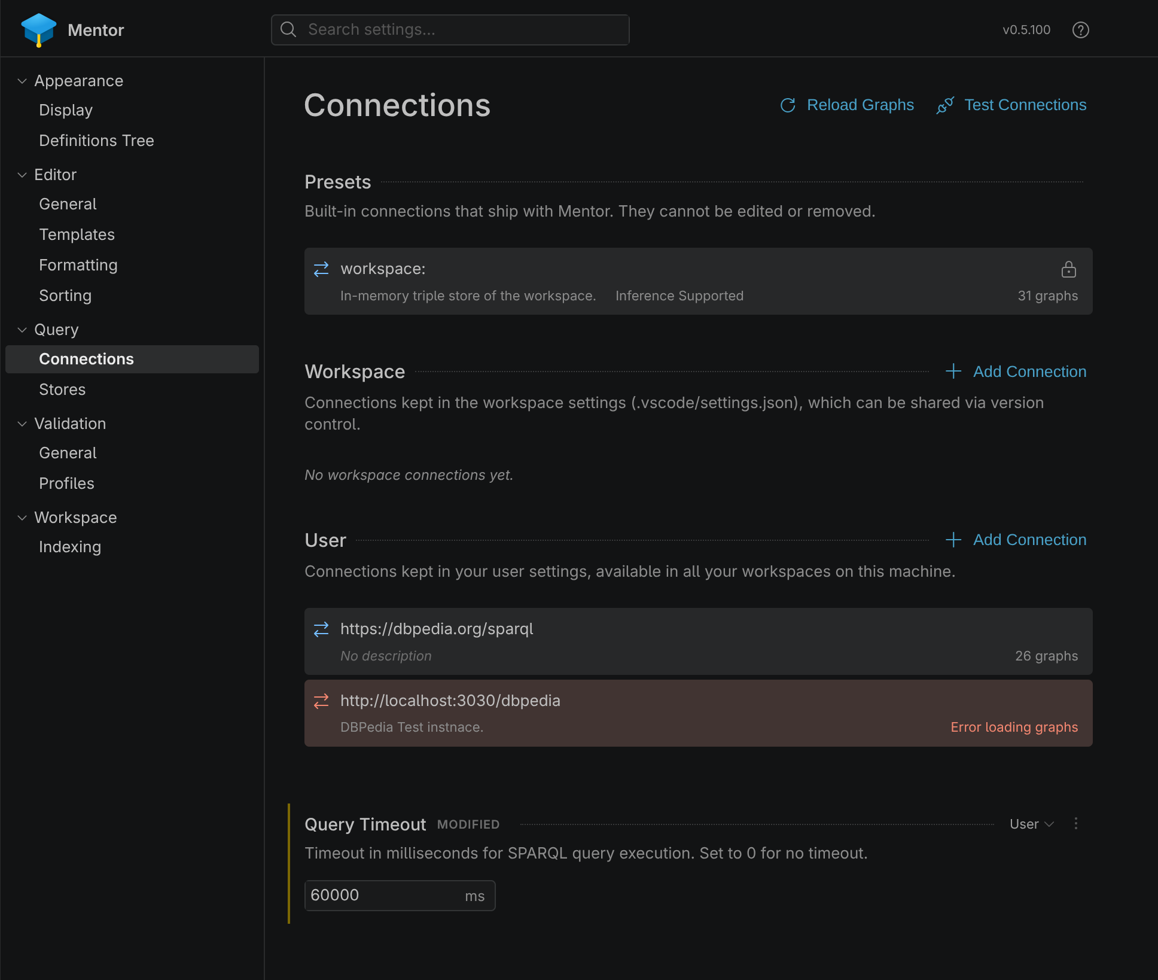Open Definitions Tree settings

click(x=96, y=141)
